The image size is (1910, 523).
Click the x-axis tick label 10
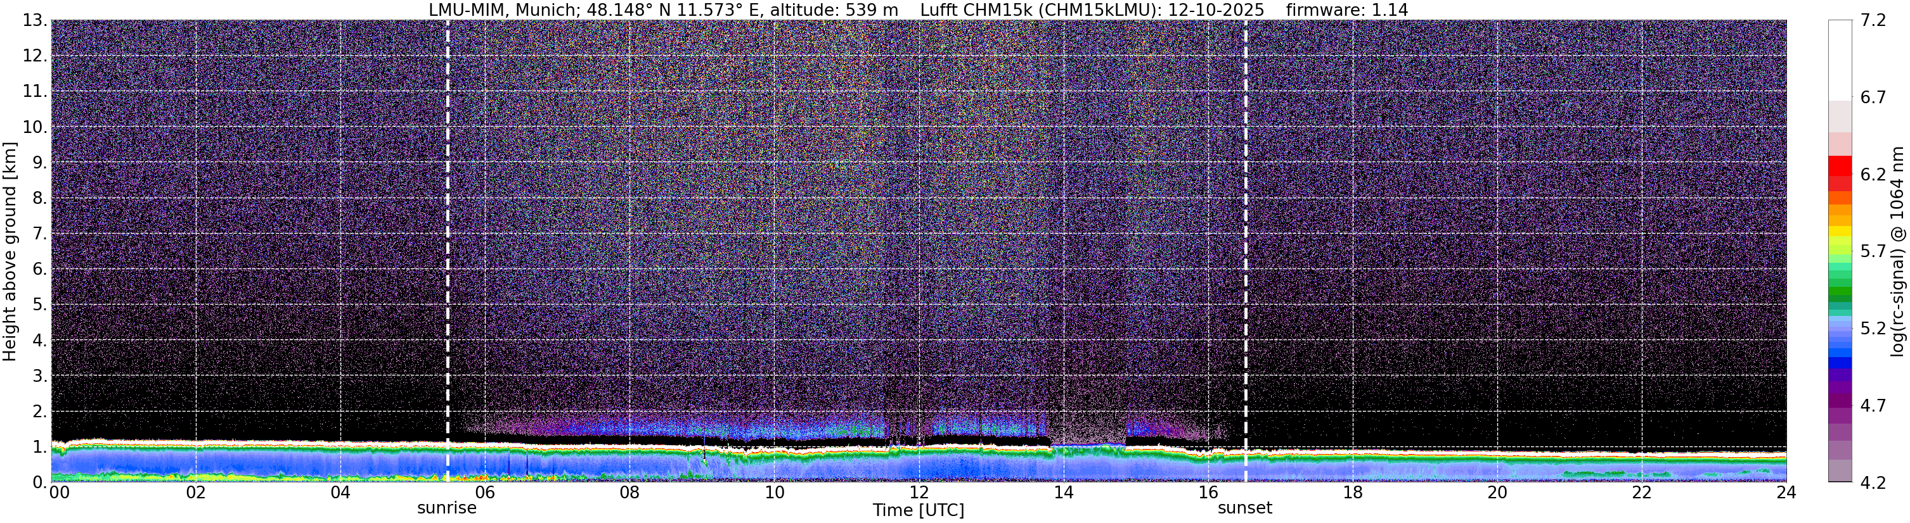[x=774, y=493]
